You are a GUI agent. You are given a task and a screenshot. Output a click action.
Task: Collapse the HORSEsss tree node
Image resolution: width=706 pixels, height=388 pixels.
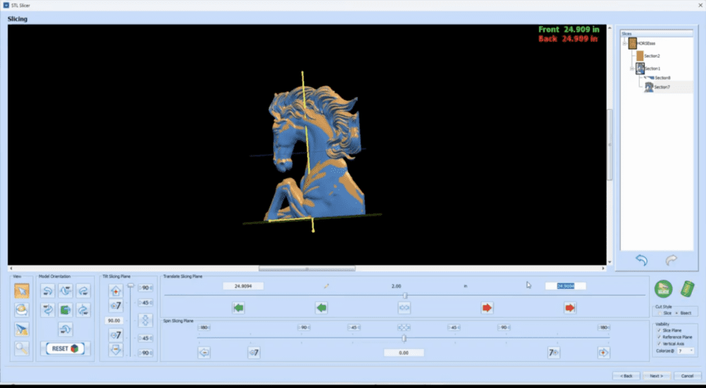pyautogui.click(x=625, y=43)
